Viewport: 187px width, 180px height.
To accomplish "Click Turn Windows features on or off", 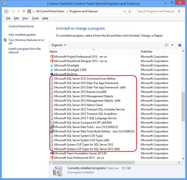I will click(26, 42).
